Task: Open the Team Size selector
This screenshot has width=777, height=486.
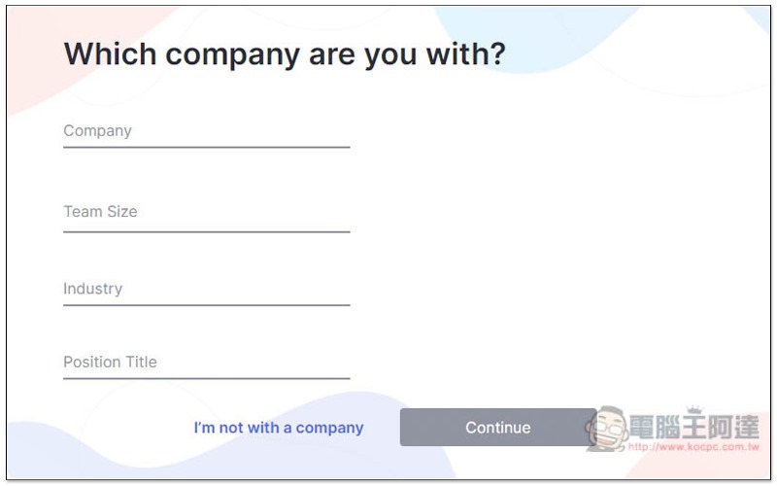Action: [207, 213]
